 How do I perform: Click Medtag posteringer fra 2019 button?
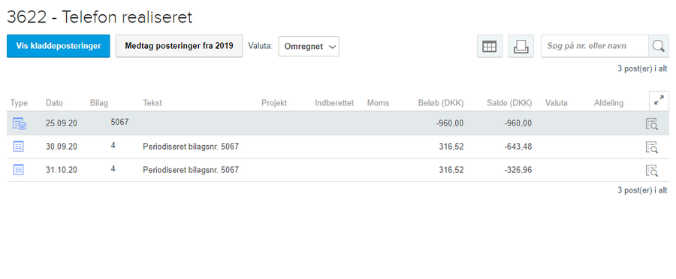[179, 46]
